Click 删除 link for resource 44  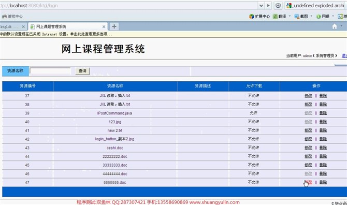click(323, 156)
